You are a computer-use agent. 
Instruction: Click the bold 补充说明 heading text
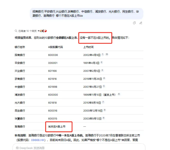20,135
